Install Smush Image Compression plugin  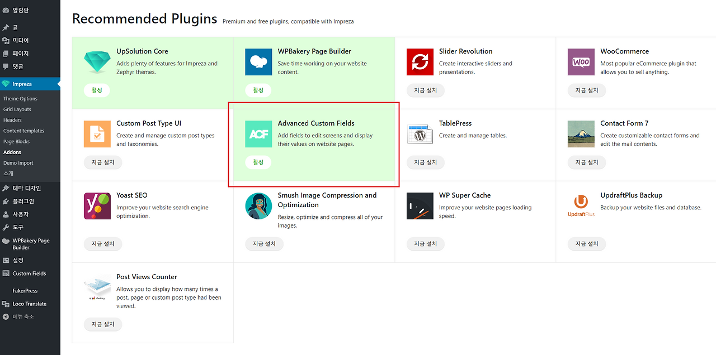[264, 243]
